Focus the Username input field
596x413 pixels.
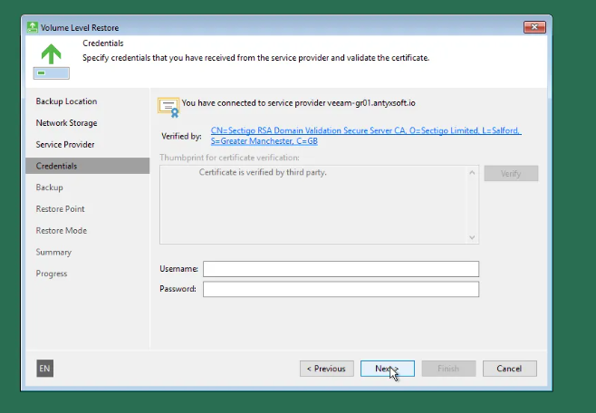tap(341, 269)
